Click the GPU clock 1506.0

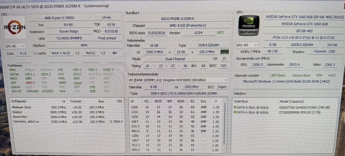click(x=257, y=65)
